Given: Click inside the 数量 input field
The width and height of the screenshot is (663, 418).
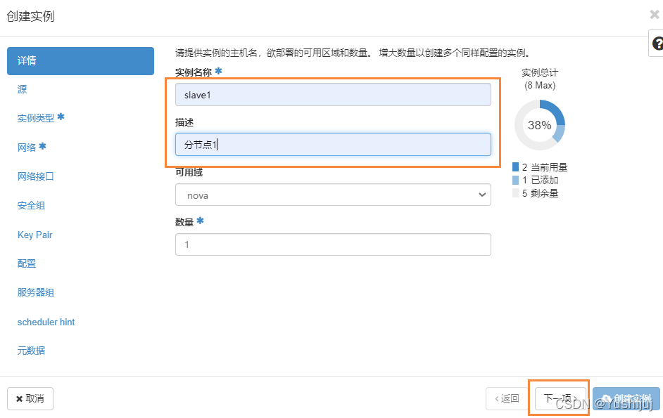Looking at the screenshot, I should pos(333,244).
